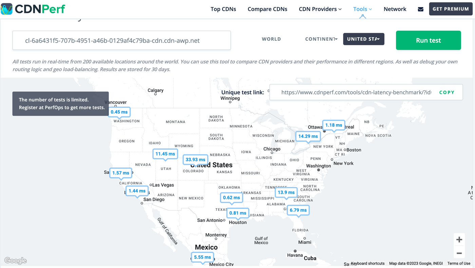Open the map Terms of Use link
Viewport: 475px width, 268px height.
459,263
